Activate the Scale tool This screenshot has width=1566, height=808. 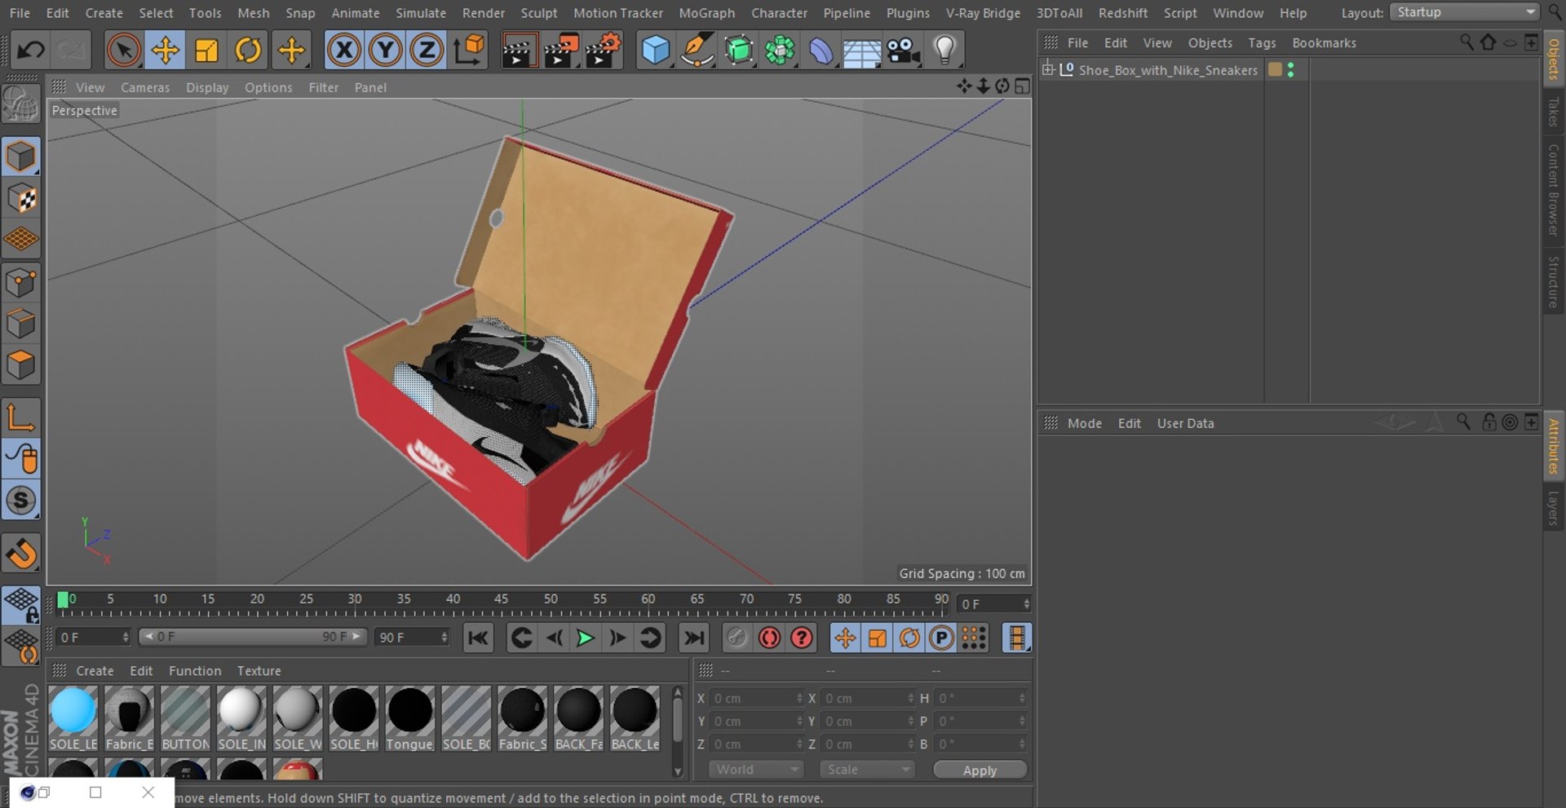tap(206, 51)
